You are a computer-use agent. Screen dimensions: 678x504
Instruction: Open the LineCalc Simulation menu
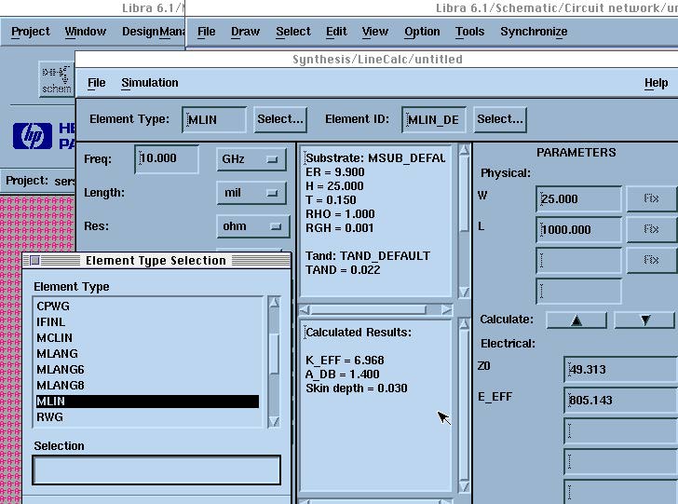pos(150,83)
